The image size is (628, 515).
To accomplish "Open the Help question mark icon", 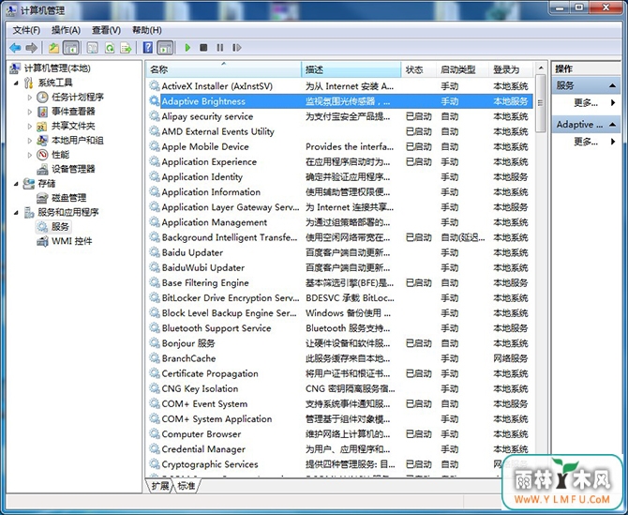I will point(148,48).
